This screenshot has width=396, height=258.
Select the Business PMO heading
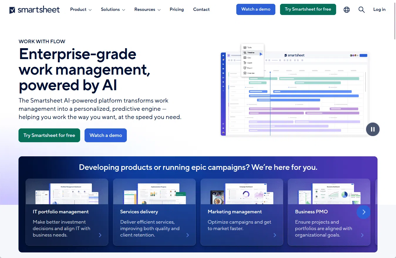point(311,212)
